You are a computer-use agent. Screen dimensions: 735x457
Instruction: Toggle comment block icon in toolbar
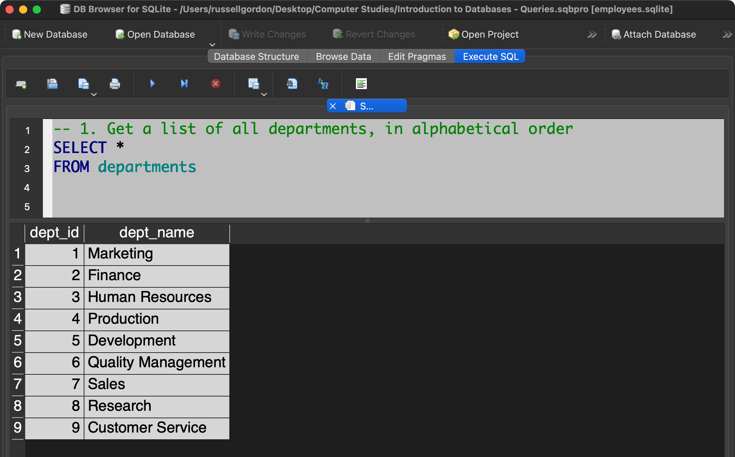[x=361, y=84]
